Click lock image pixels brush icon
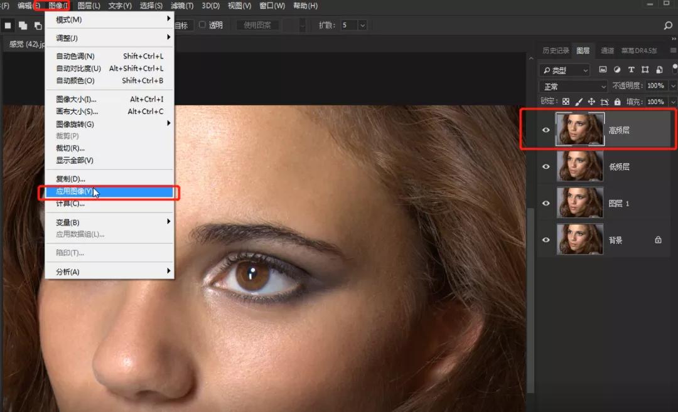 coord(579,102)
